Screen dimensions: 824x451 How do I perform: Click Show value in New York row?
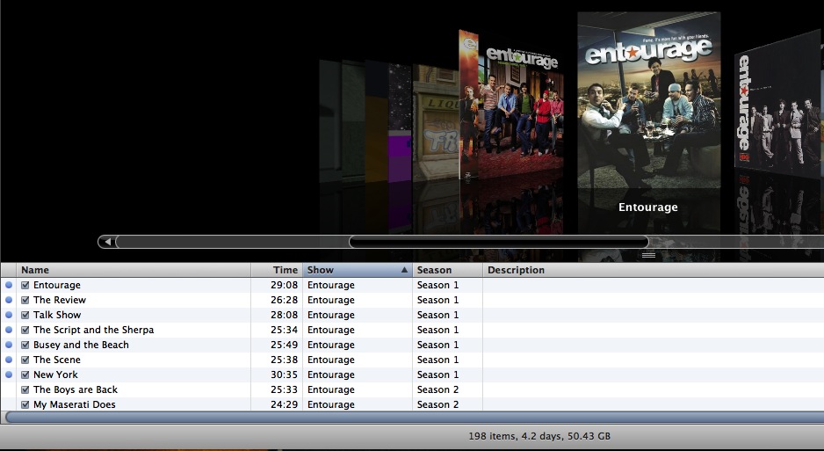pos(331,375)
